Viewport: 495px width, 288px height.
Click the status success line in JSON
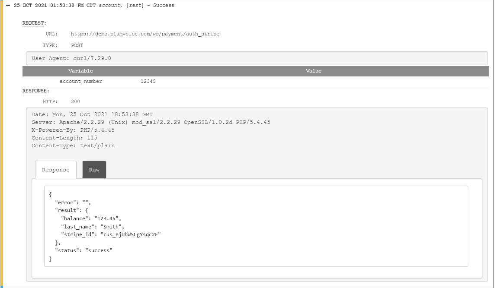click(84, 250)
